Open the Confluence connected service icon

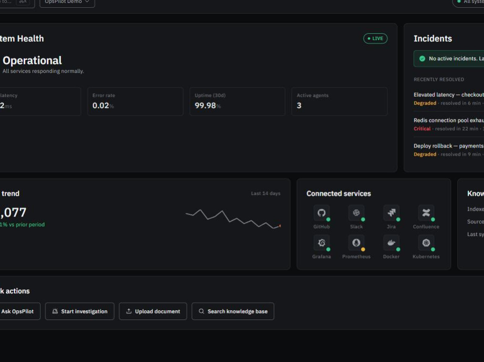[x=426, y=213]
